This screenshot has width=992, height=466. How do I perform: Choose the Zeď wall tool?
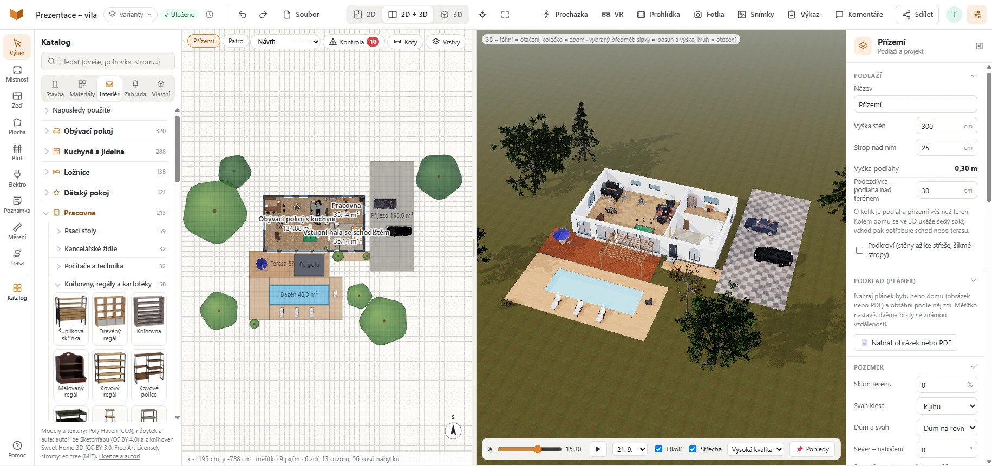tap(17, 100)
